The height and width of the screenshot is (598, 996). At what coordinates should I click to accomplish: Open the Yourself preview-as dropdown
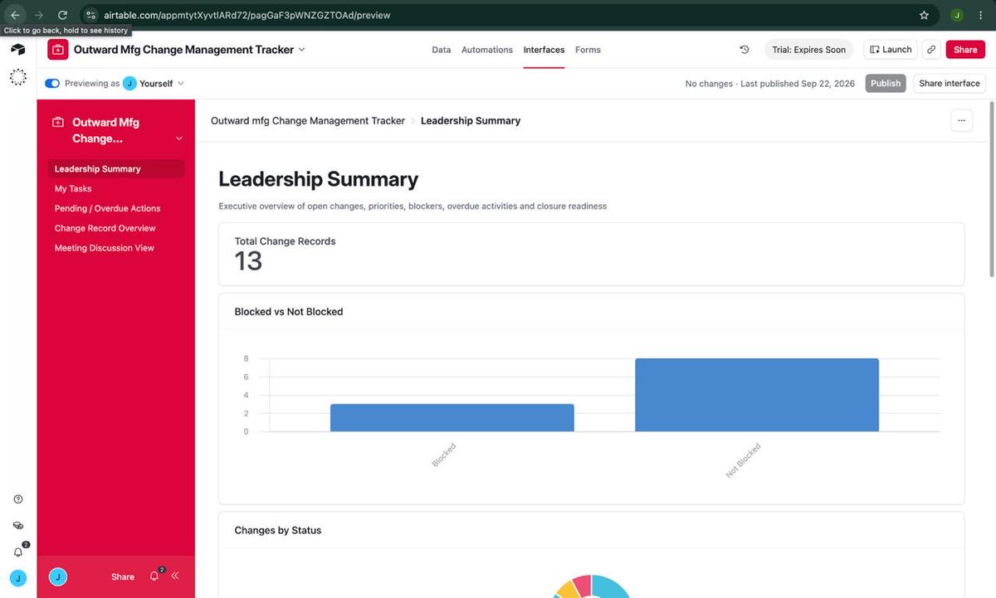pyautogui.click(x=154, y=83)
